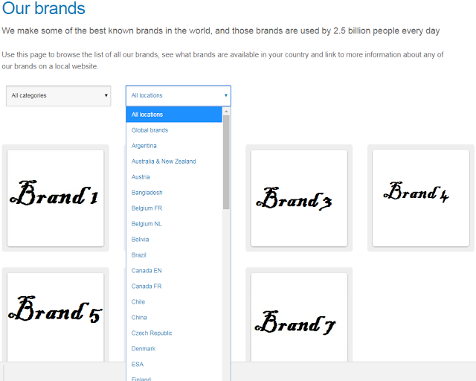Image resolution: width=476 pixels, height=381 pixels.
Task: Pick Australia & New Zealand option
Action: pyautogui.click(x=174, y=161)
